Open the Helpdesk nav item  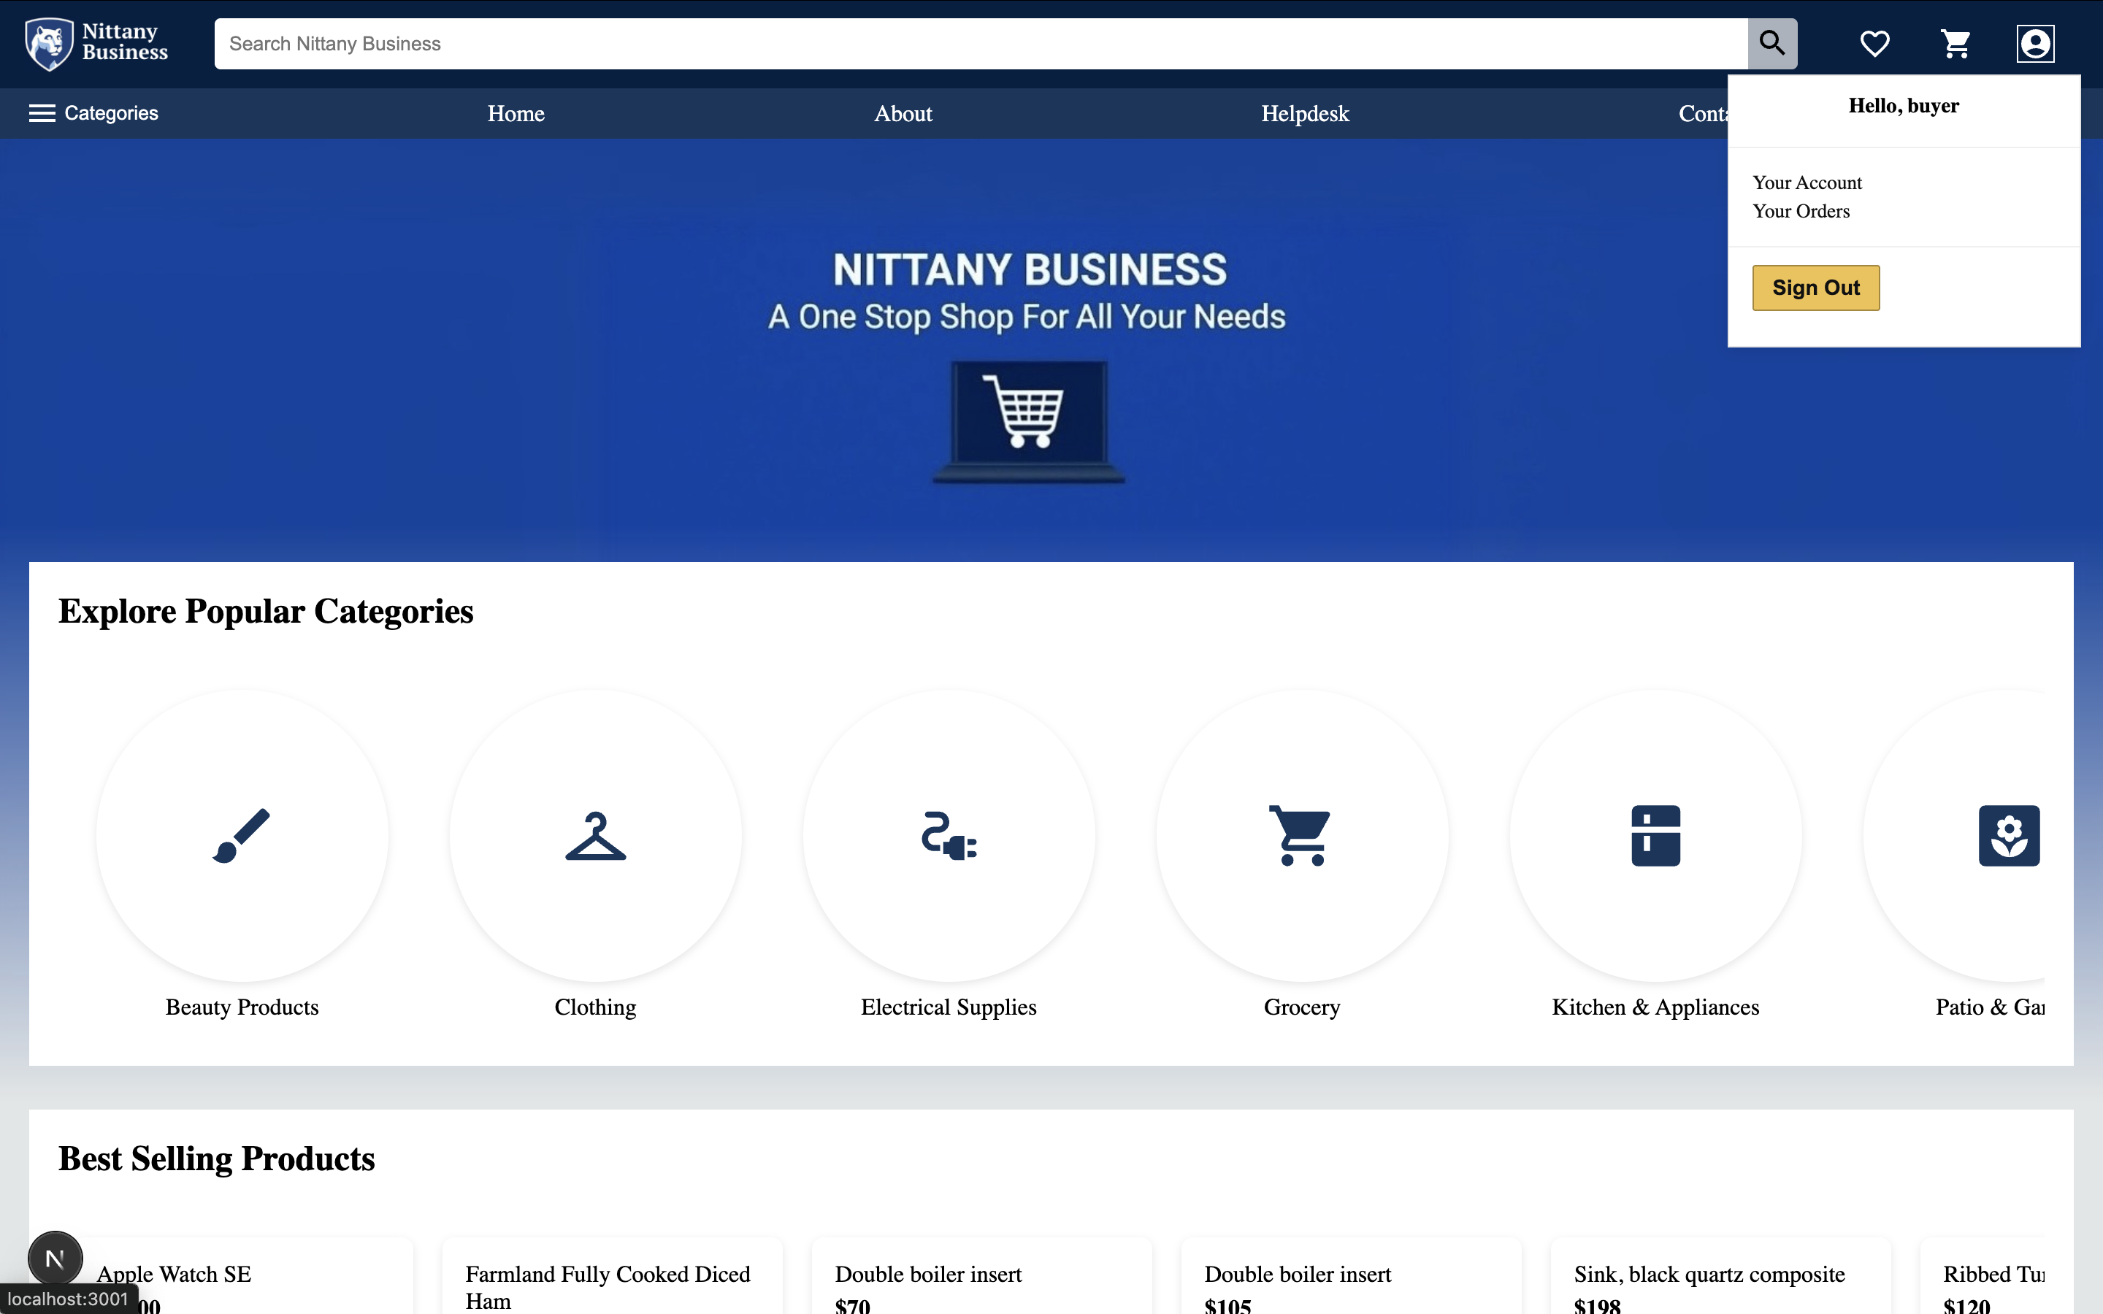tap(1304, 114)
